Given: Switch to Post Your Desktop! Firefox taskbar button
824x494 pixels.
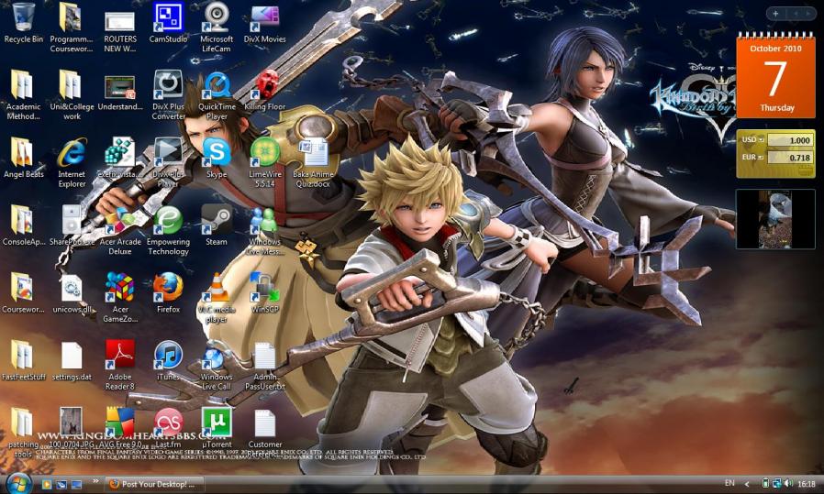Looking at the screenshot, I should coord(154,484).
